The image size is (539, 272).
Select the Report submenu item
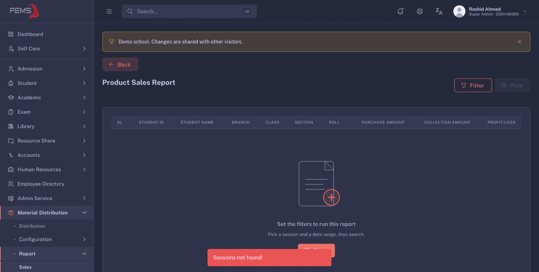47,254
